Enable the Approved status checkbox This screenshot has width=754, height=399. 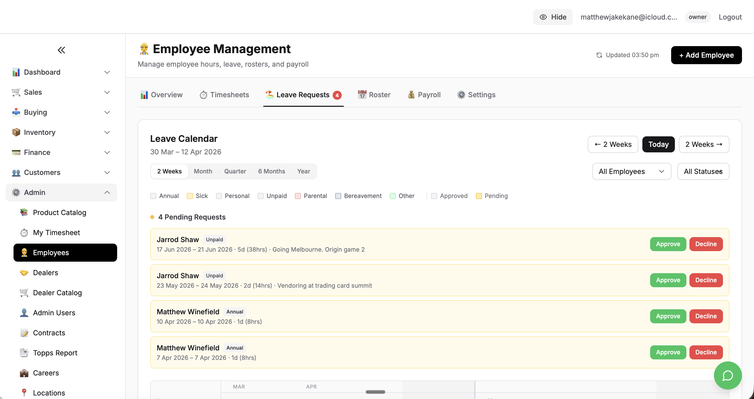coord(434,196)
